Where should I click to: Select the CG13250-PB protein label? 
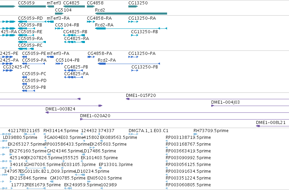coord(145,67)
